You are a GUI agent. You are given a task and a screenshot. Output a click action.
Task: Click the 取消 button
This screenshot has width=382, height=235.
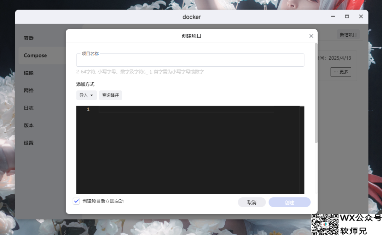pos(252,202)
